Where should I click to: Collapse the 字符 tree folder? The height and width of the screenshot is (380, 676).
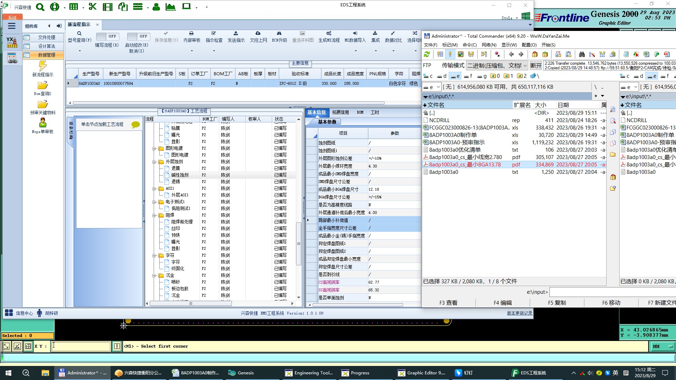click(x=154, y=255)
